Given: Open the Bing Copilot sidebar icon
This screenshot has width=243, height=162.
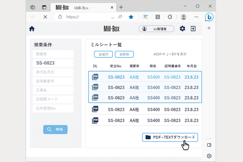Looking at the screenshot, I should click(209, 17).
